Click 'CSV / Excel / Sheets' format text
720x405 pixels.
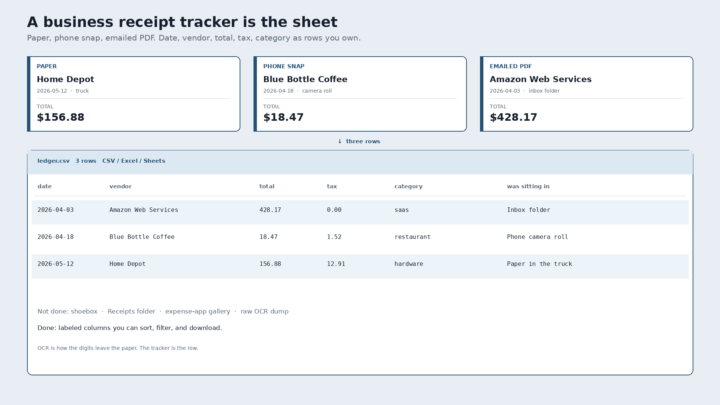pyautogui.click(x=134, y=161)
